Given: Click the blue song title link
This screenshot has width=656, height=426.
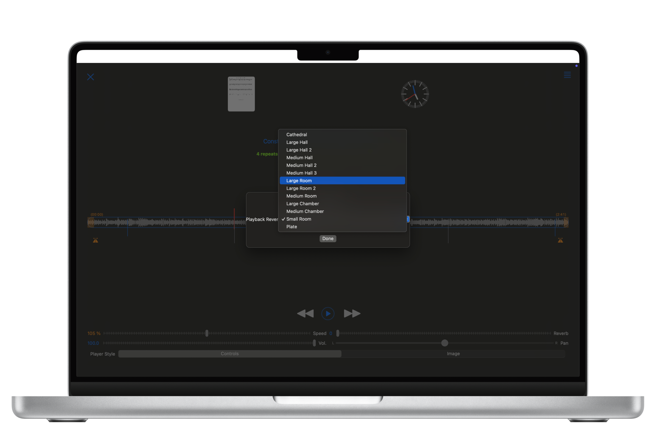Looking at the screenshot, I should tap(271, 141).
